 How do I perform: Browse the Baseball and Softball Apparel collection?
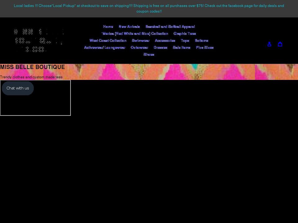pyautogui.click(x=170, y=27)
